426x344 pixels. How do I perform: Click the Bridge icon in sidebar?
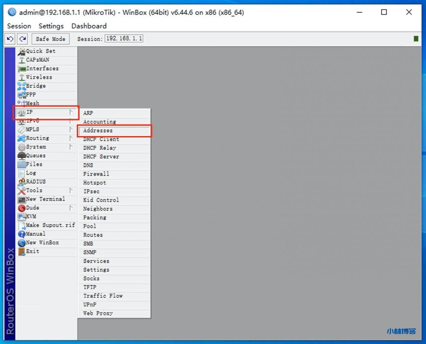tap(22, 86)
